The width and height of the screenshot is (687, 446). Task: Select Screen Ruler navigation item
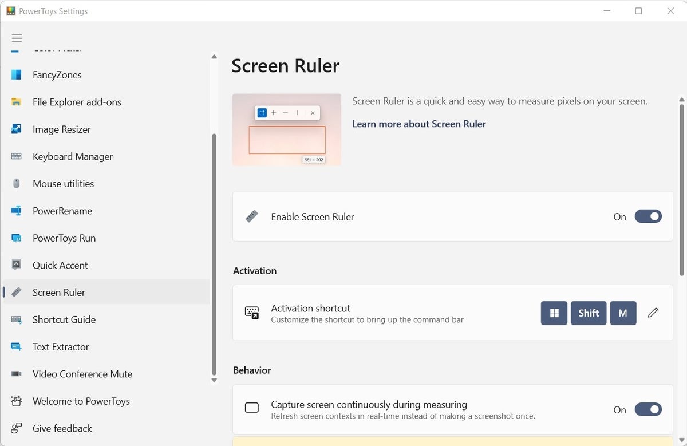tap(106, 293)
